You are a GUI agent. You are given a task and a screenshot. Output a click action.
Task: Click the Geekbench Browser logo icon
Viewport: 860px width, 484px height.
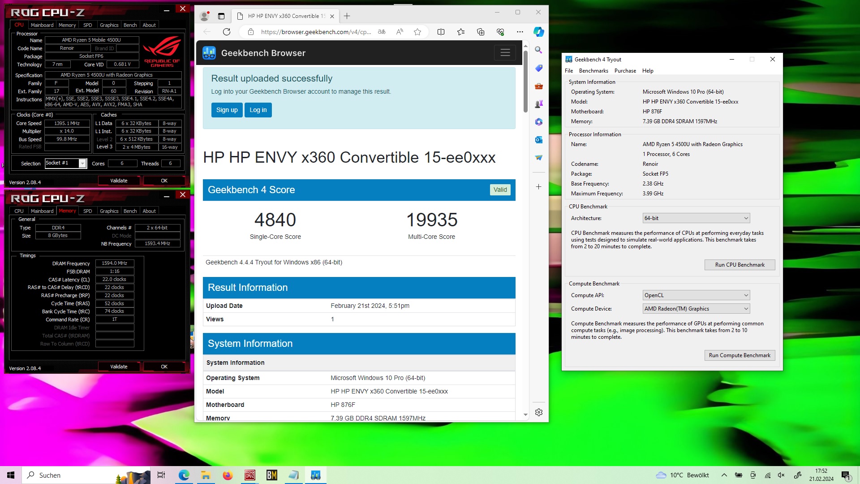pyautogui.click(x=209, y=53)
